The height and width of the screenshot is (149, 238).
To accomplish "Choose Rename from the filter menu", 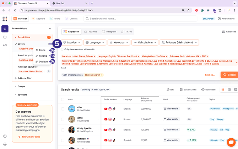I will [42, 56].
